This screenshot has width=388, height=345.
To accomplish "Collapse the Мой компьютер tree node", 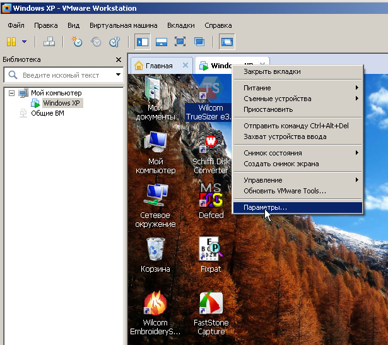I will (11, 93).
